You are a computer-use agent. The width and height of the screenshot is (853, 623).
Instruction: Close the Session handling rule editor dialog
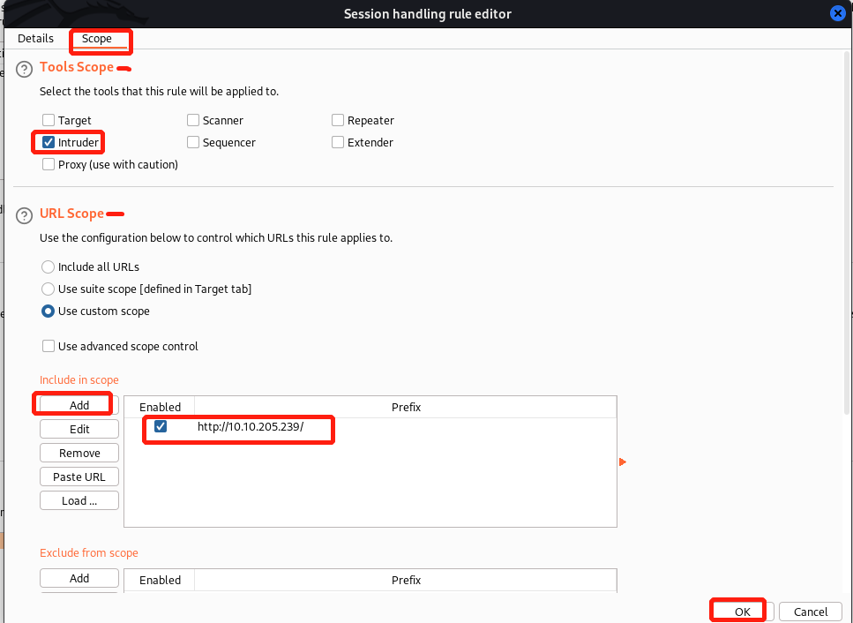837,13
